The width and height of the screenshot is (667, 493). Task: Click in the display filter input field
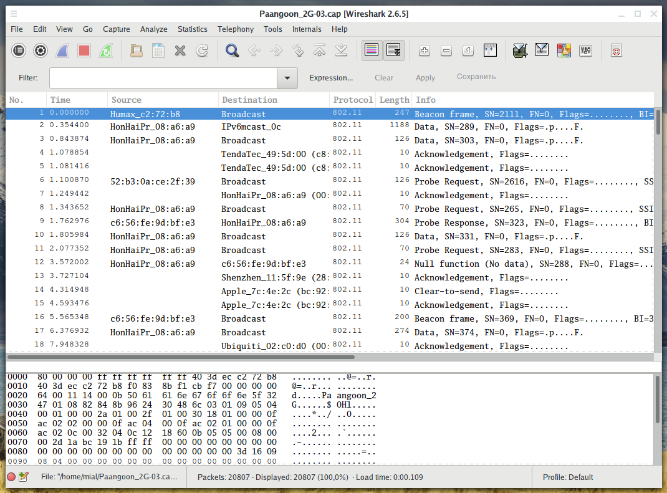pyautogui.click(x=163, y=78)
